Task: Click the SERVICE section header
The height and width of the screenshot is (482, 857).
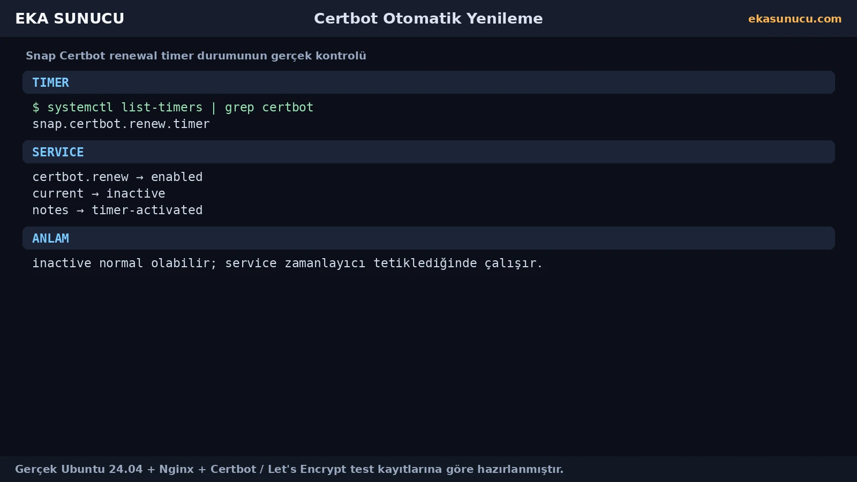Action: (428, 152)
